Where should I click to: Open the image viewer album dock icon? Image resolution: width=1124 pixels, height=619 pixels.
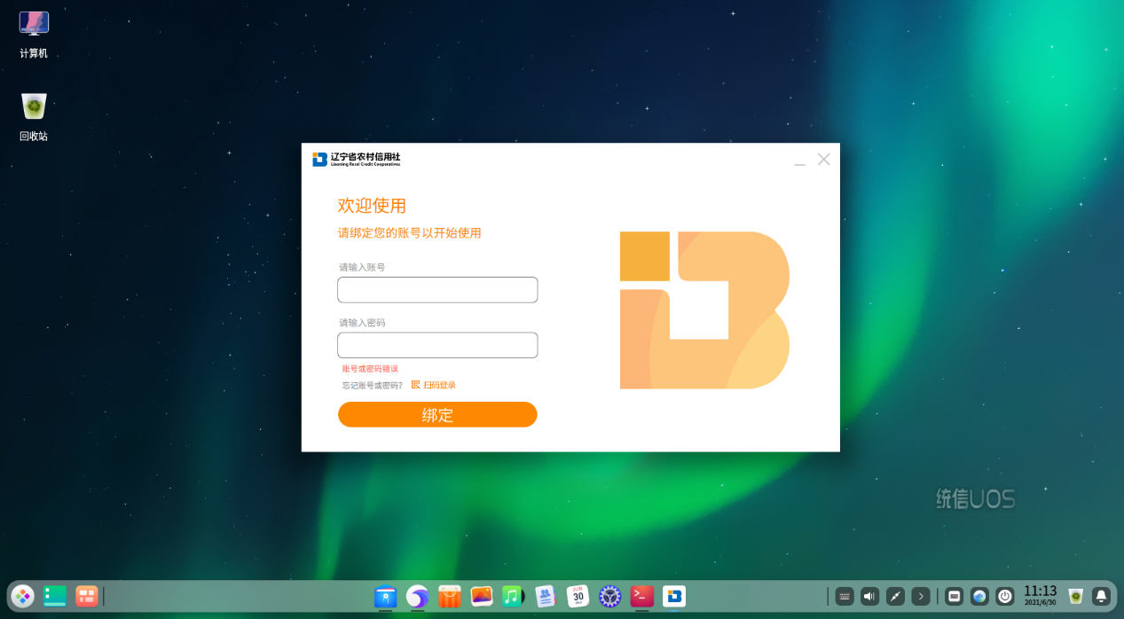click(482, 597)
